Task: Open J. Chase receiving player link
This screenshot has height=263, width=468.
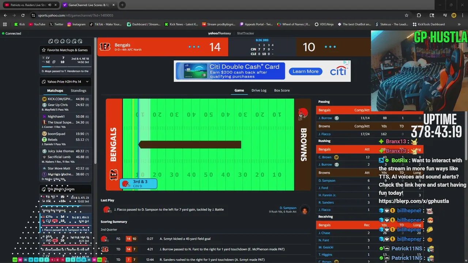Action: coord(324,233)
